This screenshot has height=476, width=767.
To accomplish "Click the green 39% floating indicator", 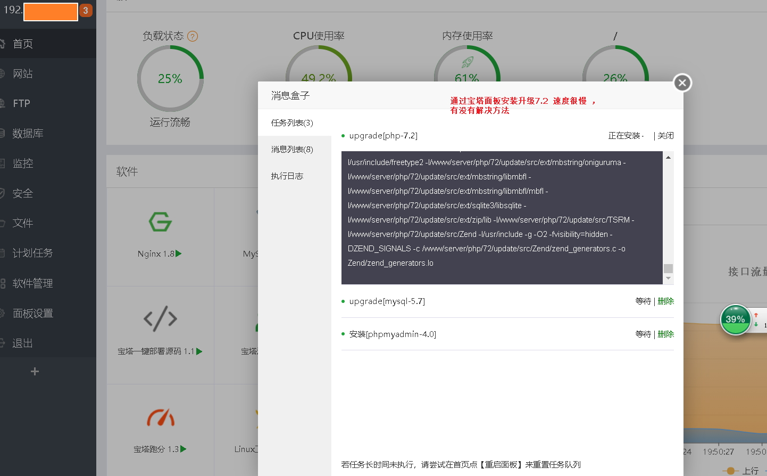I will pos(735,319).
